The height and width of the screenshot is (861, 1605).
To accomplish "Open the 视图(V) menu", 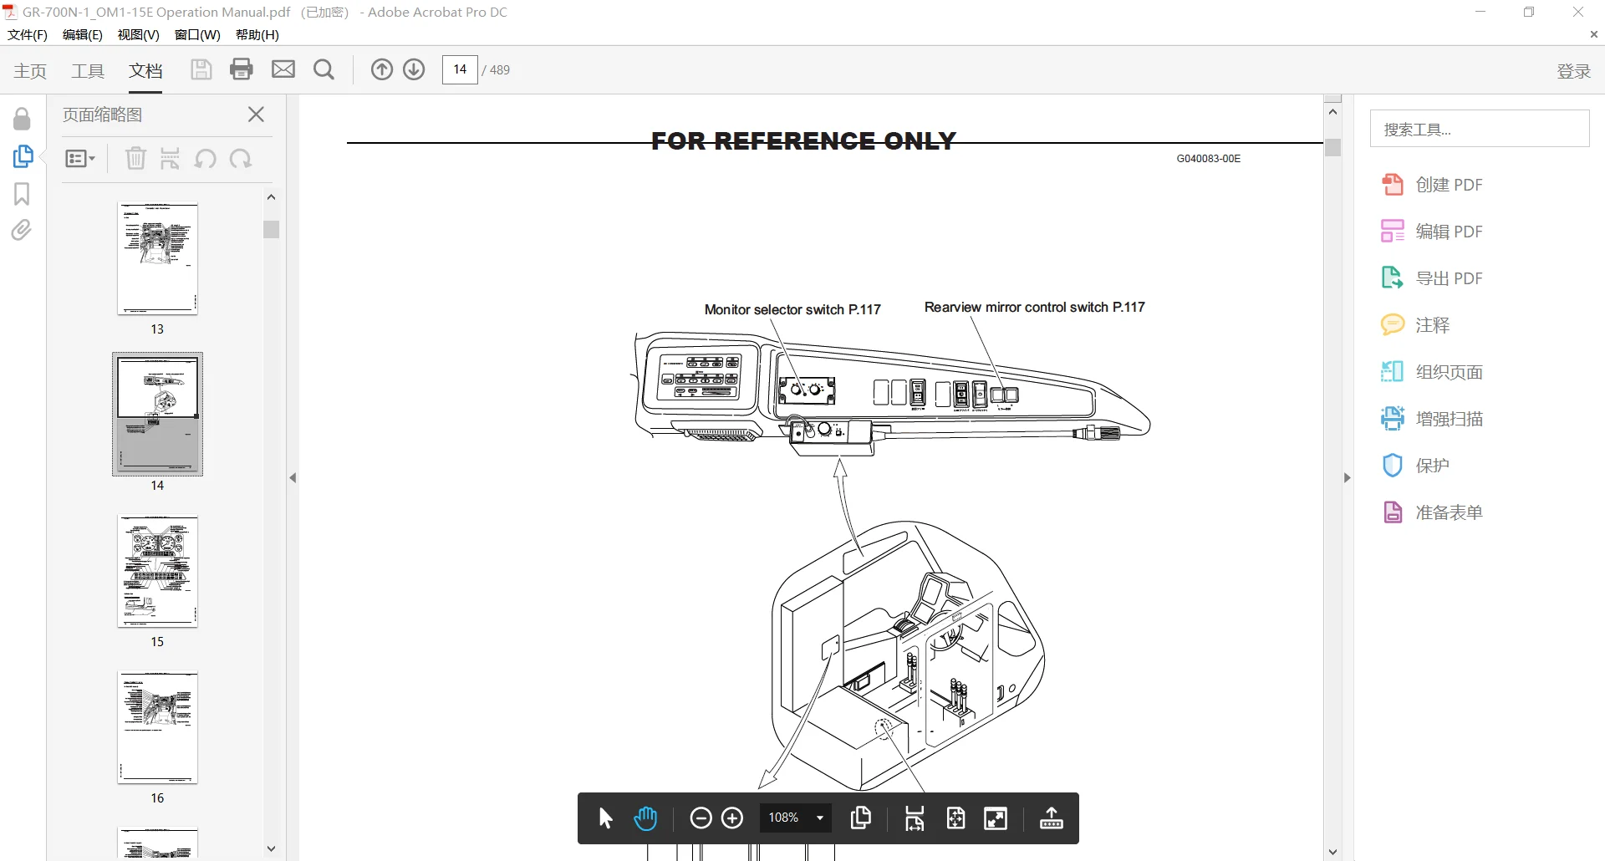I will [x=138, y=35].
